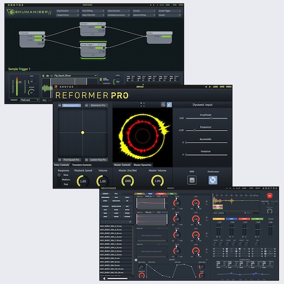The image size is (284, 284).
Task: Select the green TAIL engine tab in Weaponiser
Action: 172,194
